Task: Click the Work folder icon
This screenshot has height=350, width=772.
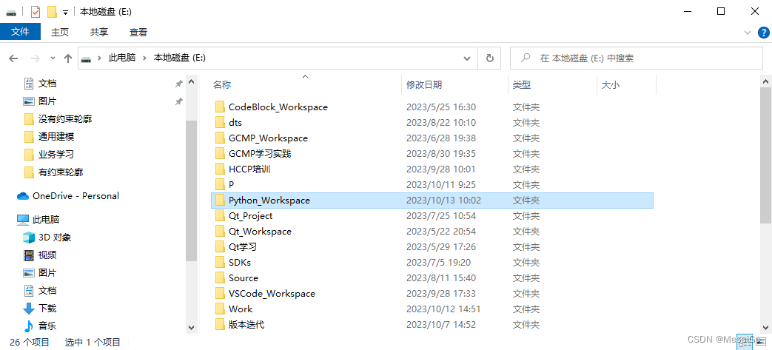Action: [x=220, y=309]
